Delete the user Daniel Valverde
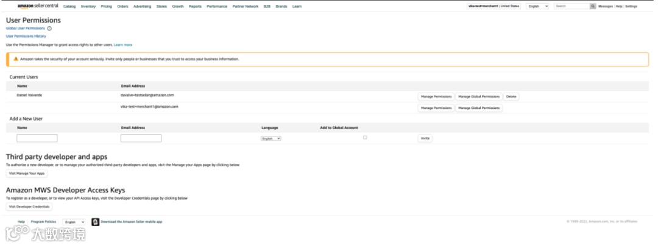658x246 pixels. point(511,97)
